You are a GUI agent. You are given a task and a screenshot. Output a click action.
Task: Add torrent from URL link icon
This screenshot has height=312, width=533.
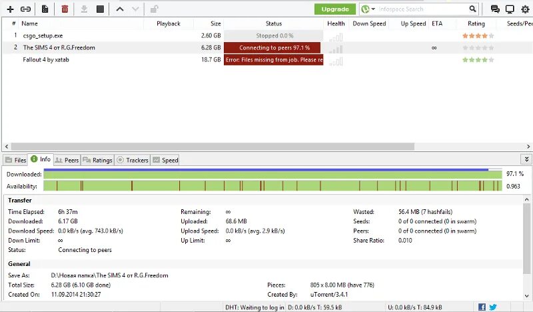pyautogui.click(x=25, y=9)
